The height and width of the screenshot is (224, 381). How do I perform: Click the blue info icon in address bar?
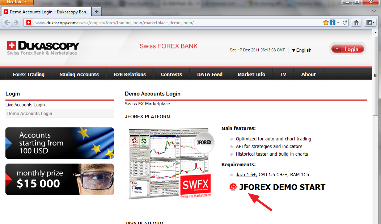pyautogui.click(x=333, y=22)
